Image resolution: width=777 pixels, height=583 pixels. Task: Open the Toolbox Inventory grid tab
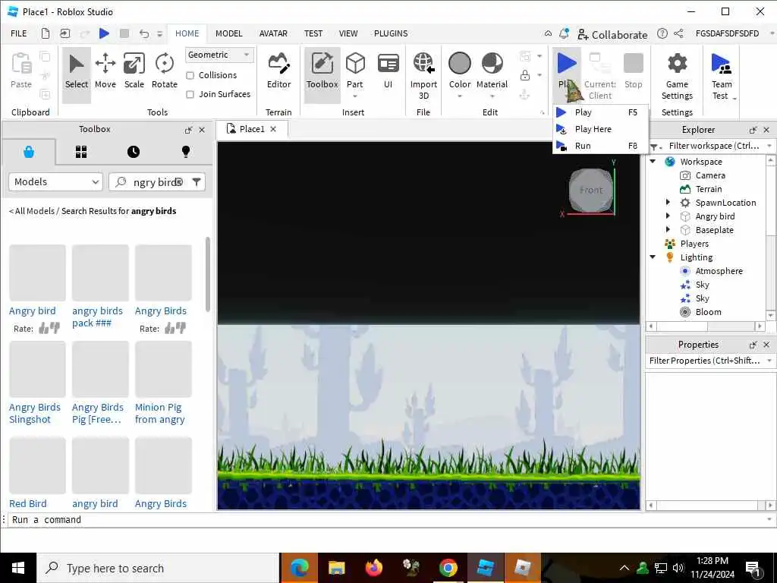pyautogui.click(x=81, y=152)
